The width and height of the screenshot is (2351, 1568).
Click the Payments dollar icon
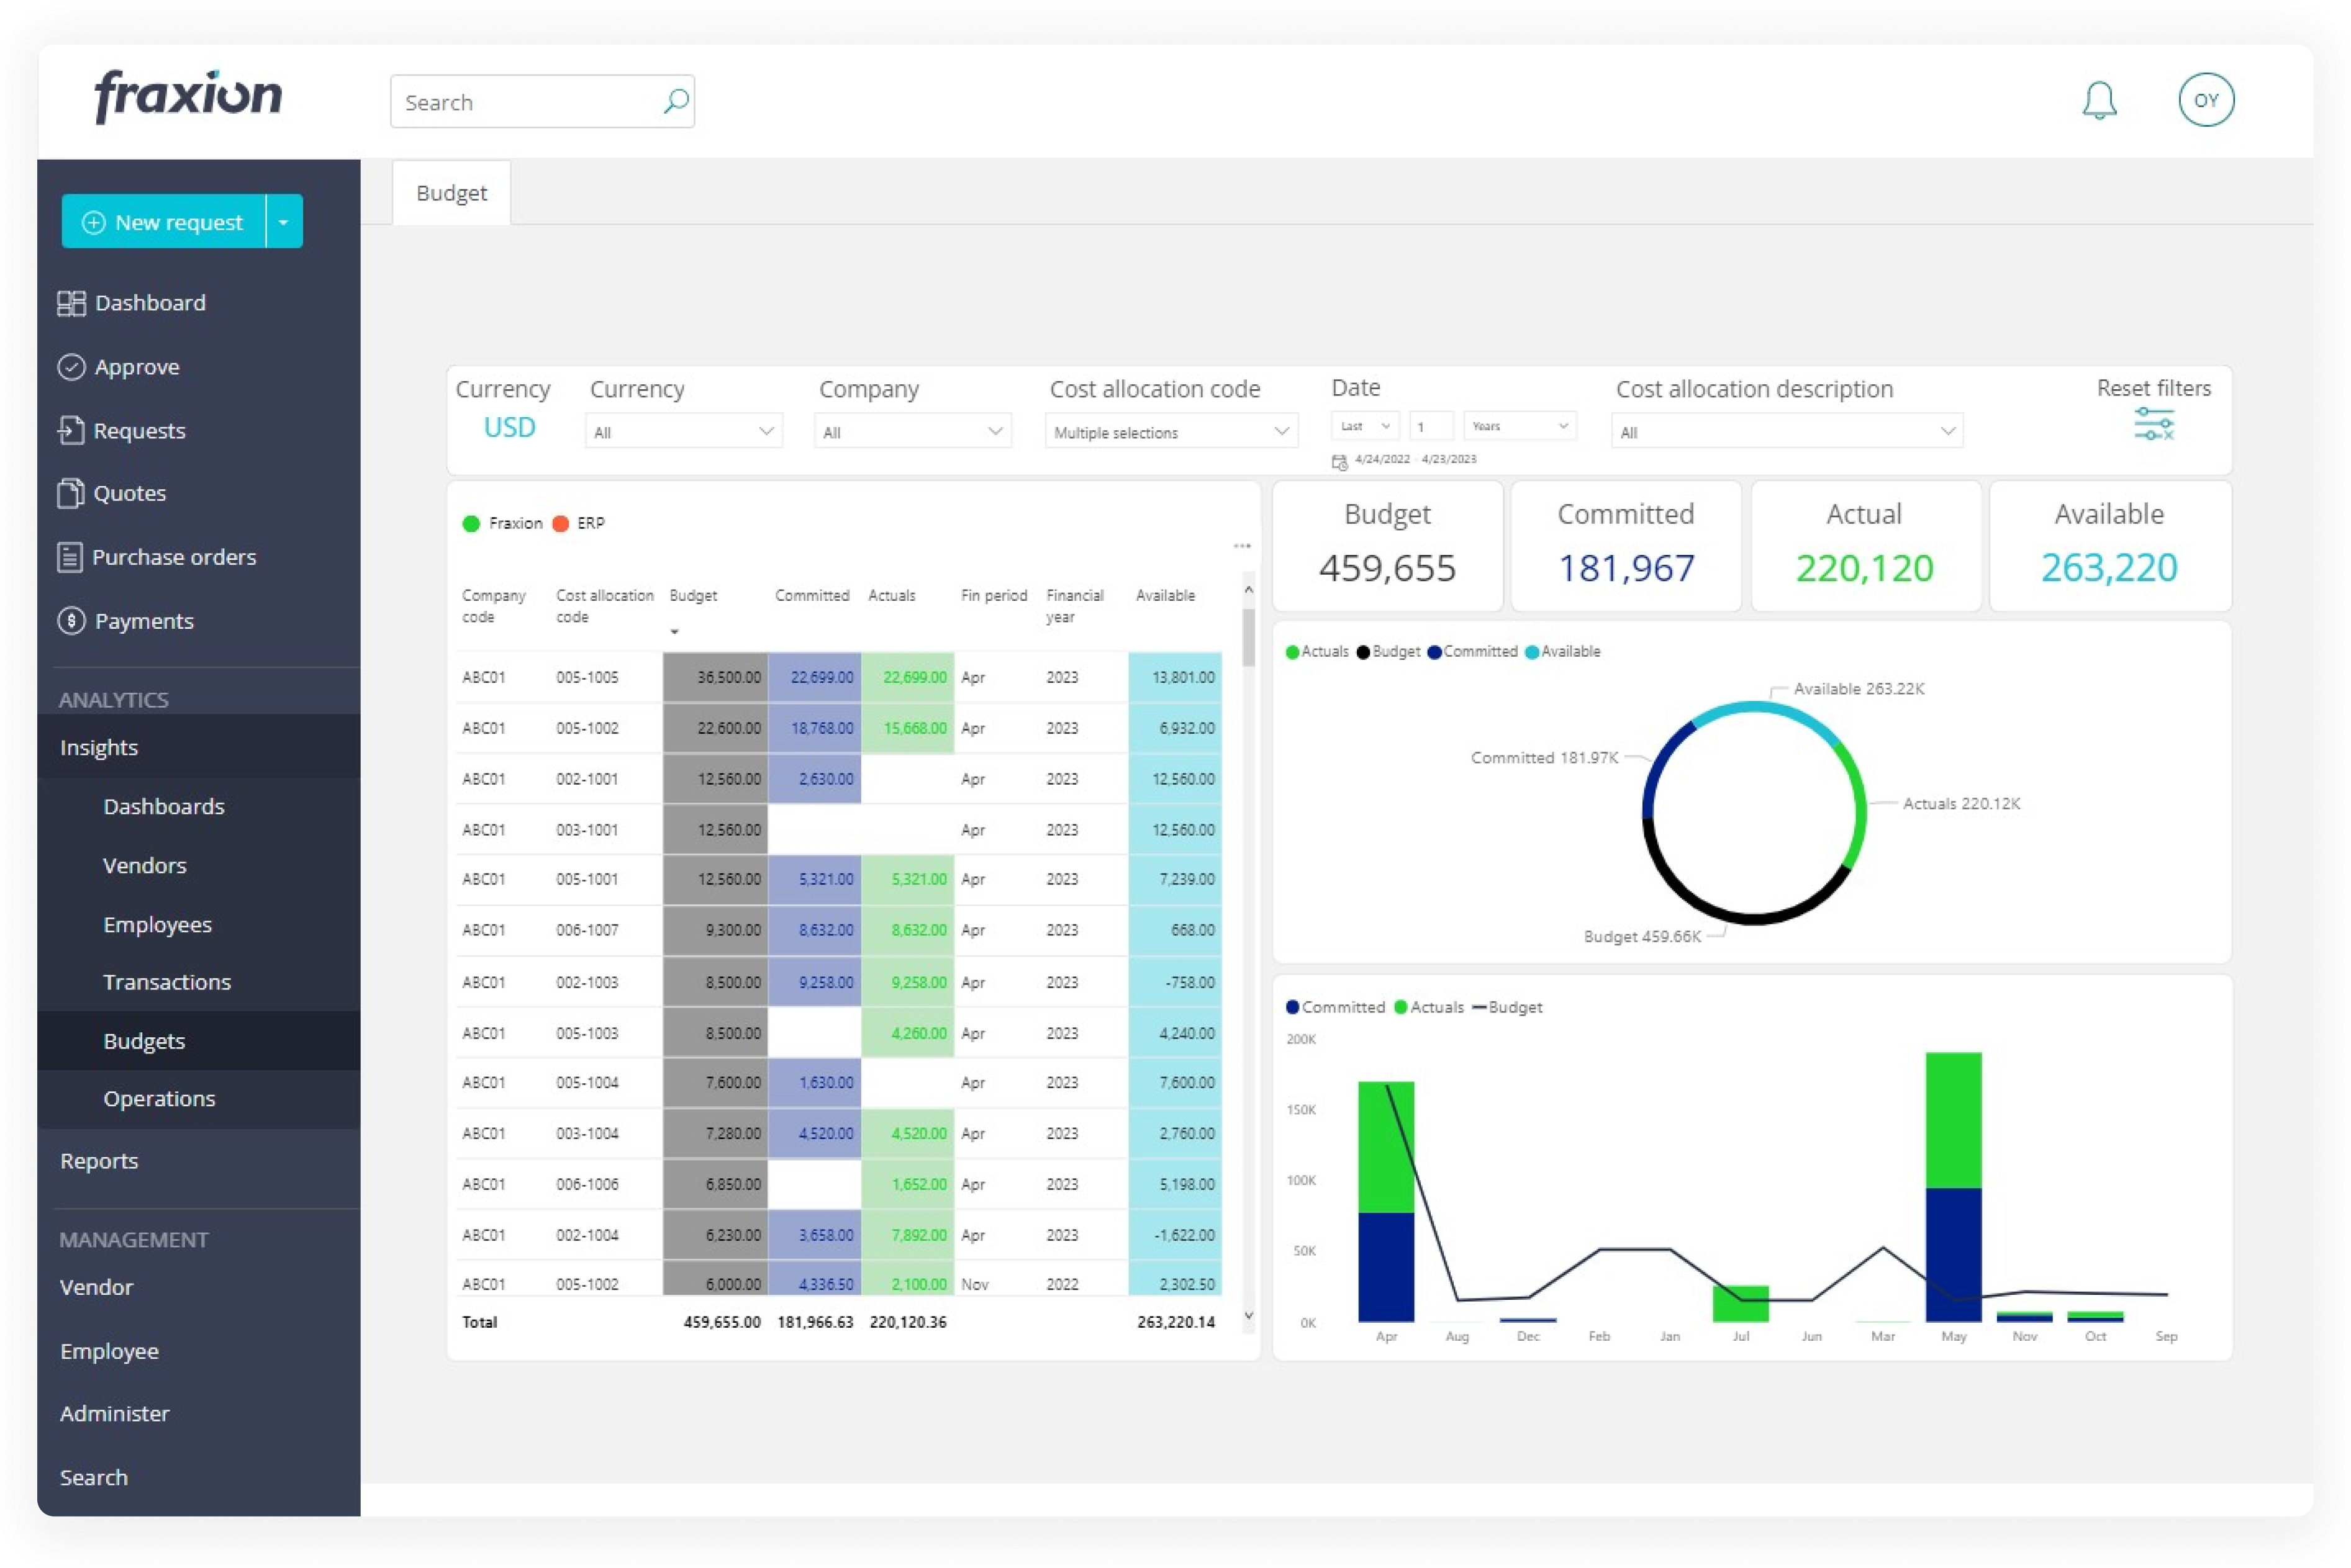pos(71,621)
